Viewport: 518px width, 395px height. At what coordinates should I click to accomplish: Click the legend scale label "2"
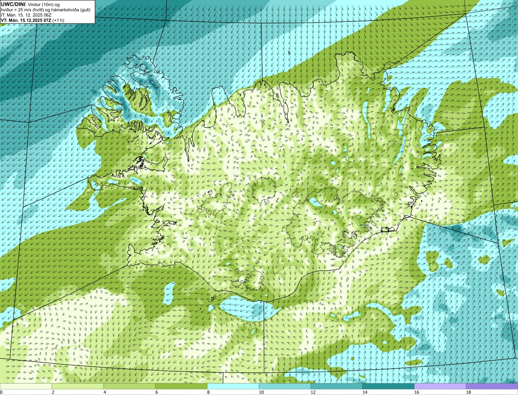click(x=53, y=392)
